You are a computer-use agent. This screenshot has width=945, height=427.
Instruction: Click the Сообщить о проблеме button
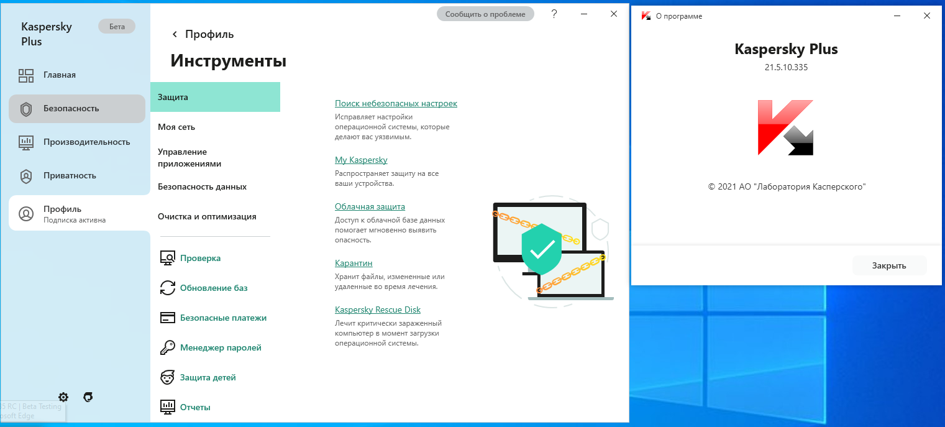pos(485,14)
